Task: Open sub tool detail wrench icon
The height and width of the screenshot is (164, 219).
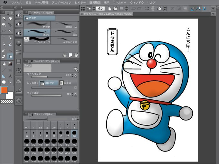Action: pyautogui.click(x=76, y=69)
